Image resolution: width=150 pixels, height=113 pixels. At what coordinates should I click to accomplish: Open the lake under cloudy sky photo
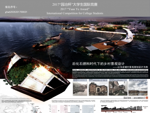(138, 89)
